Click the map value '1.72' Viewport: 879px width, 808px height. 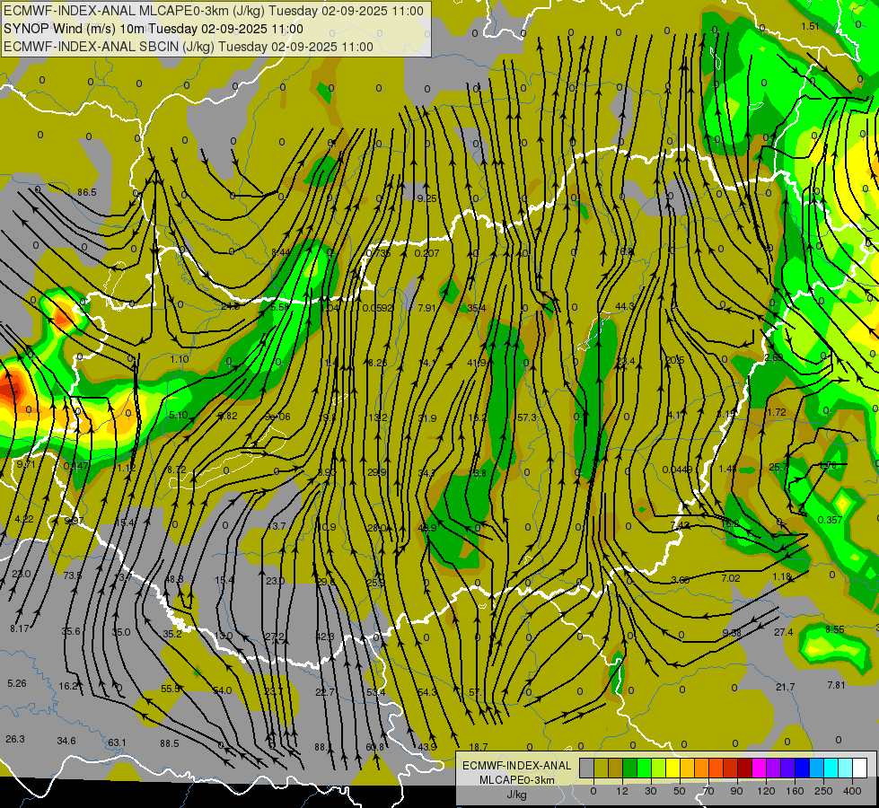pos(777,412)
